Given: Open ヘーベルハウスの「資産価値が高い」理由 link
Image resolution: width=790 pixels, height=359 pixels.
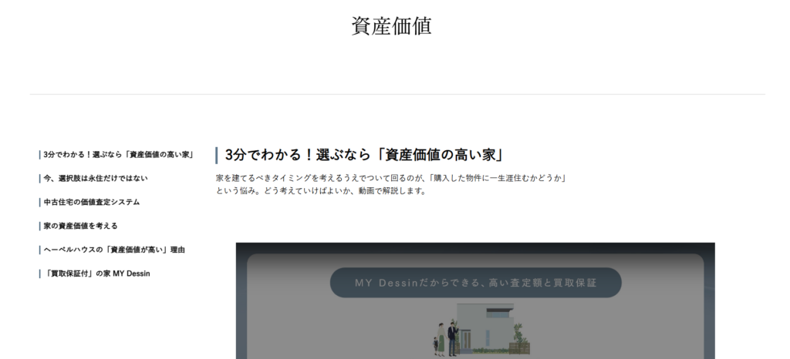Looking at the screenshot, I should (x=114, y=250).
